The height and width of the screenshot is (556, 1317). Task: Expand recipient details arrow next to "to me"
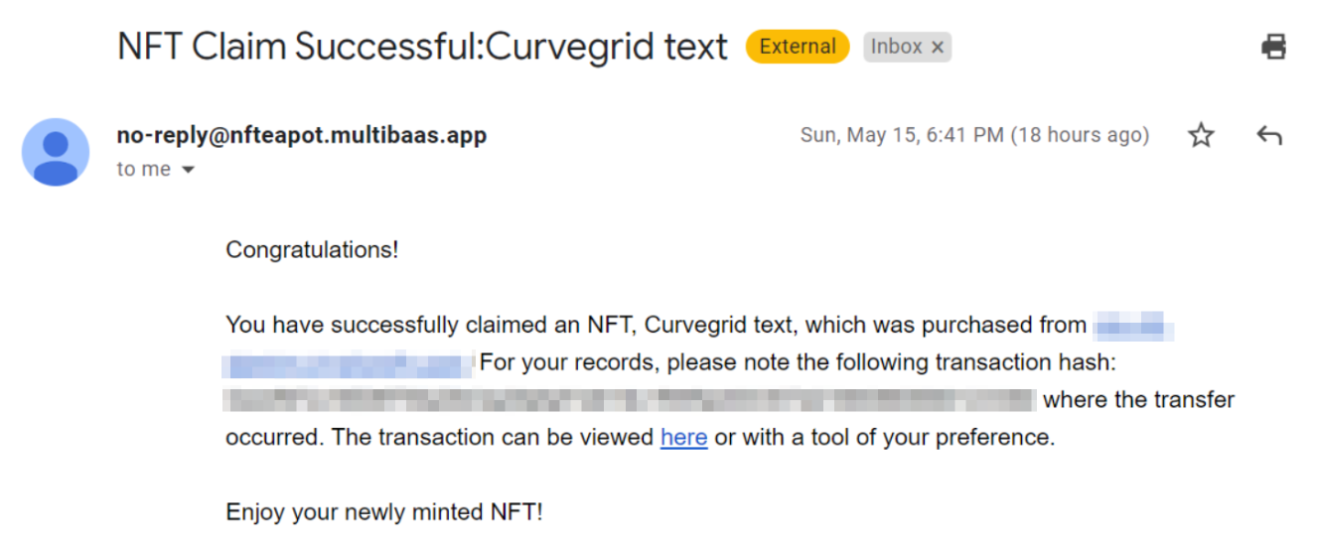[188, 170]
